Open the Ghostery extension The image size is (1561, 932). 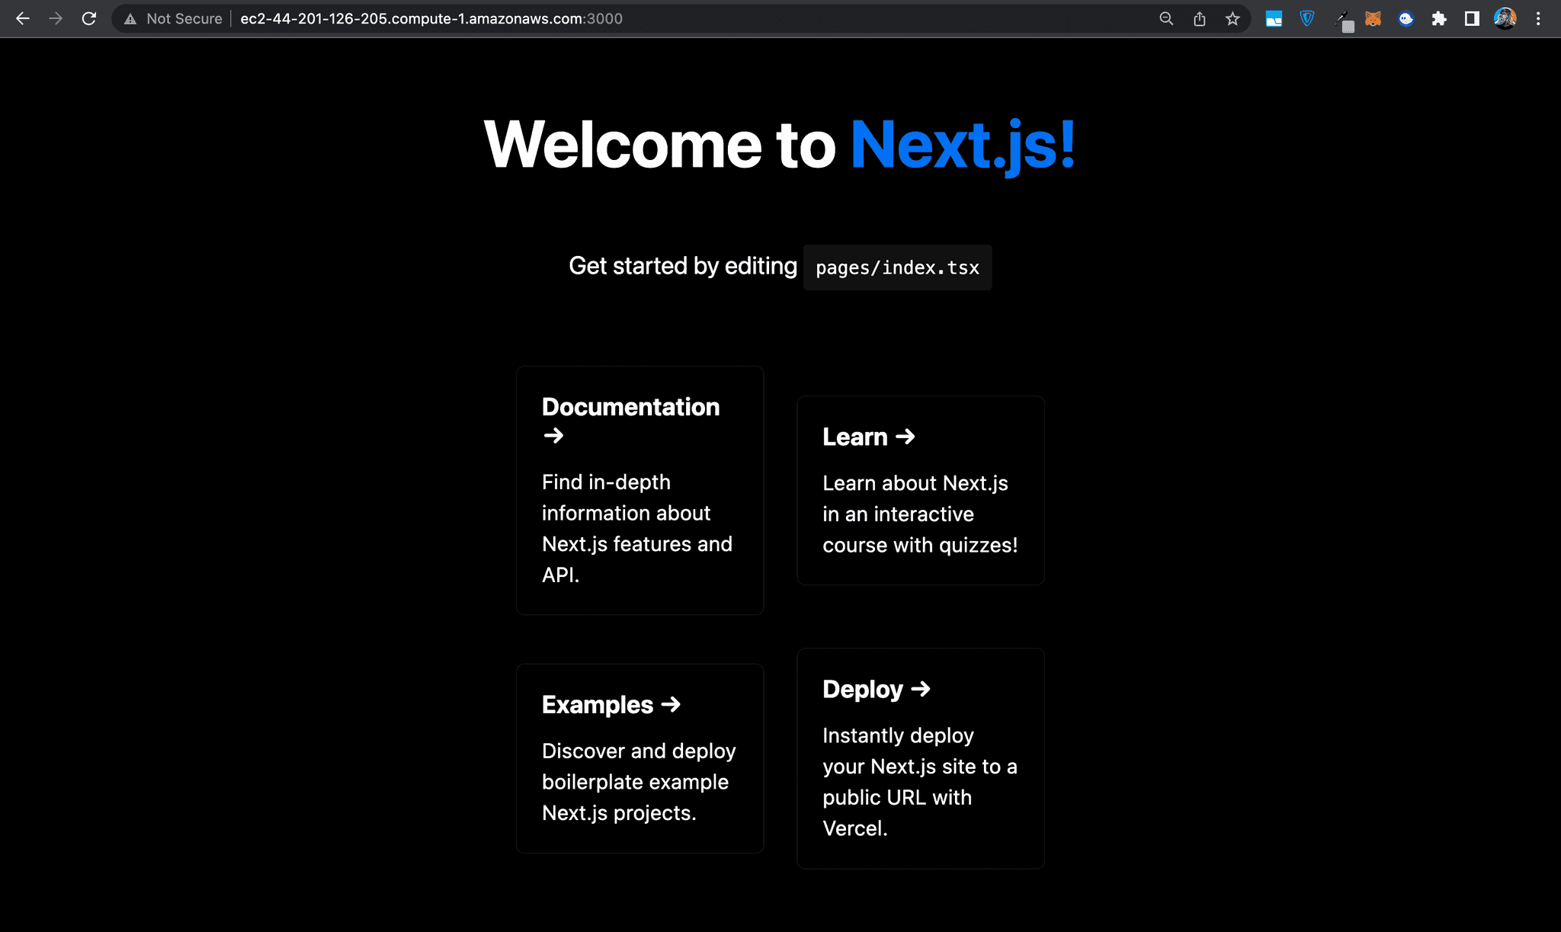tap(1406, 18)
